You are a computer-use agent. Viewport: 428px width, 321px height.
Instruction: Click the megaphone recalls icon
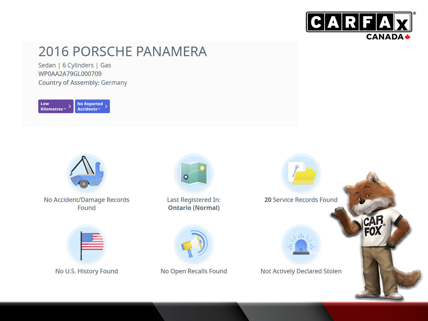click(x=194, y=244)
